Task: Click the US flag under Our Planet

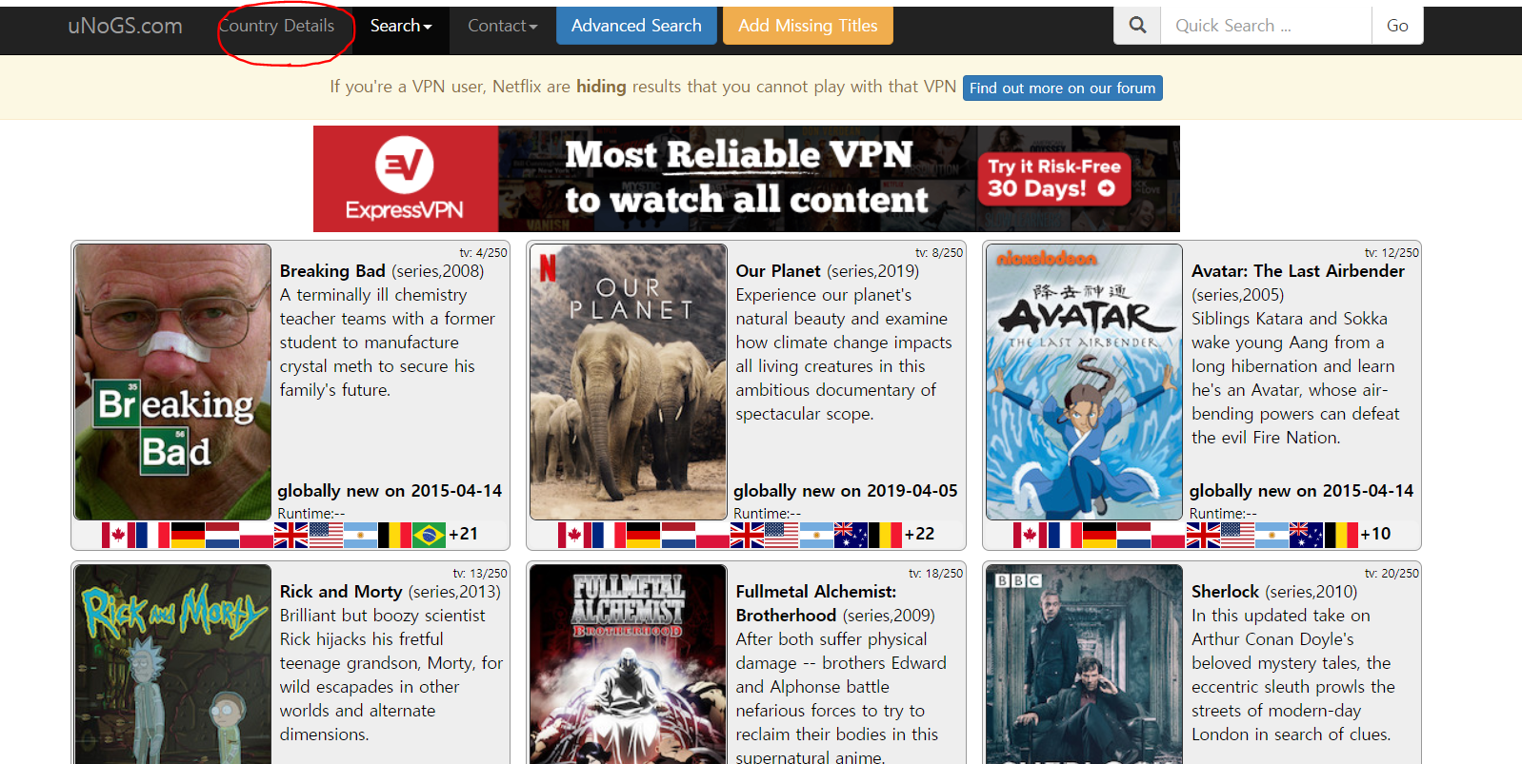Action: point(781,535)
